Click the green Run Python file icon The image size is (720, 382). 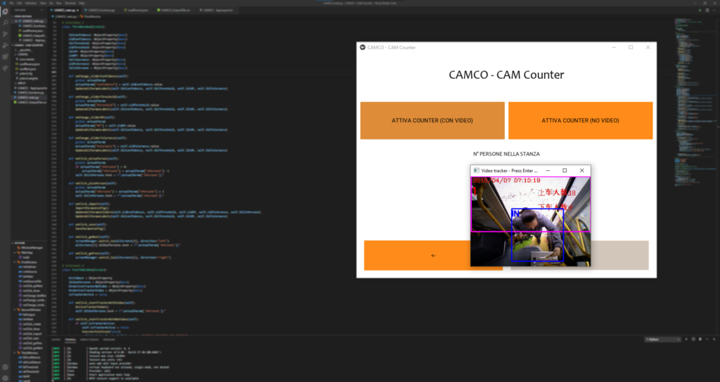[700, 10]
